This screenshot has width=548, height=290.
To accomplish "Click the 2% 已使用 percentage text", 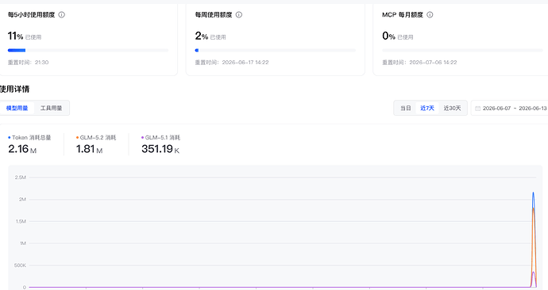I will pos(210,36).
